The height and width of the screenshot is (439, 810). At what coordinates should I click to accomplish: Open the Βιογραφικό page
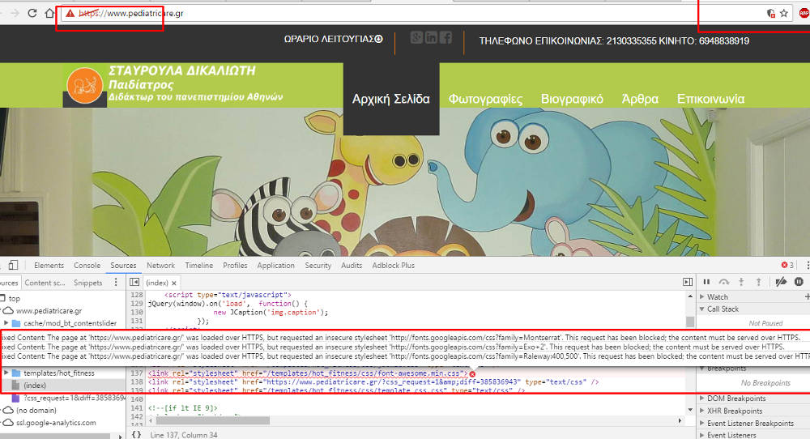pyautogui.click(x=572, y=99)
